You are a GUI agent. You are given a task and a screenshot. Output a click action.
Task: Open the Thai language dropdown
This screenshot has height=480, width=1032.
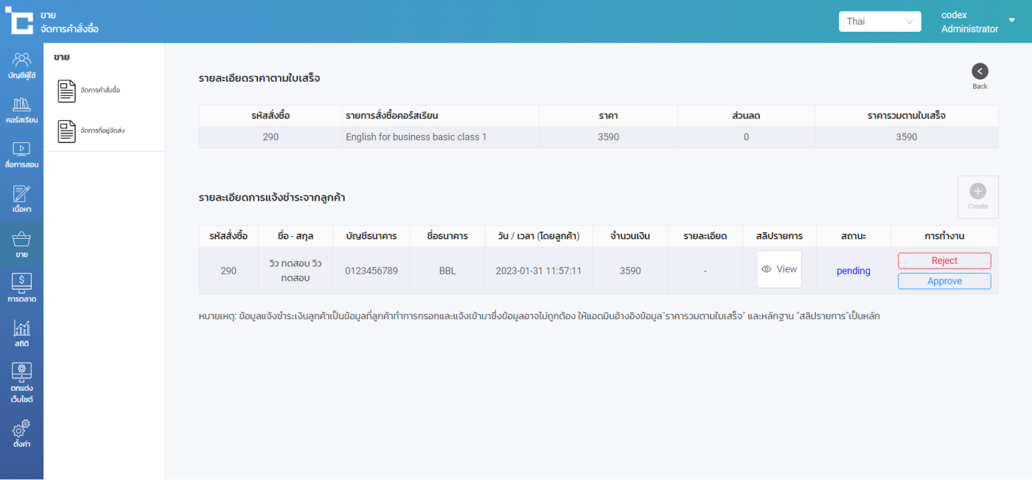(x=879, y=21)
